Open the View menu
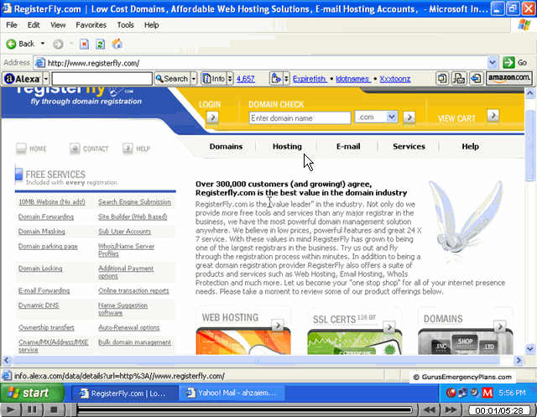Screen dimensions: 537x417 click(x=58, y=25)
